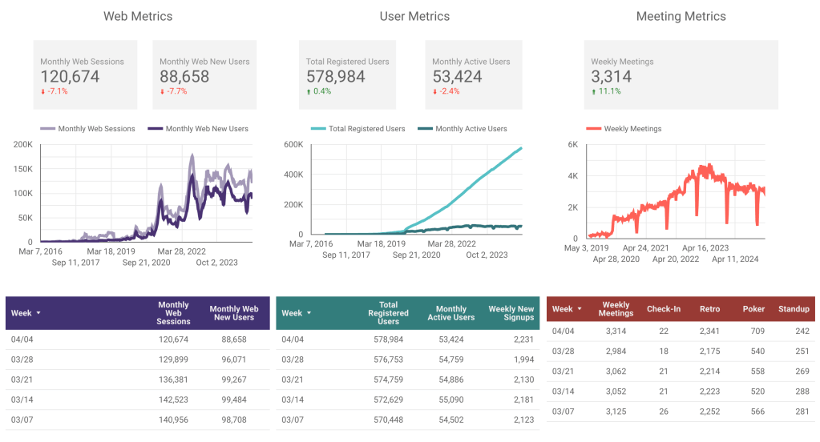Click the green up arrow under Weekly Meetings

pyautogui.click(x=594, y=91)
